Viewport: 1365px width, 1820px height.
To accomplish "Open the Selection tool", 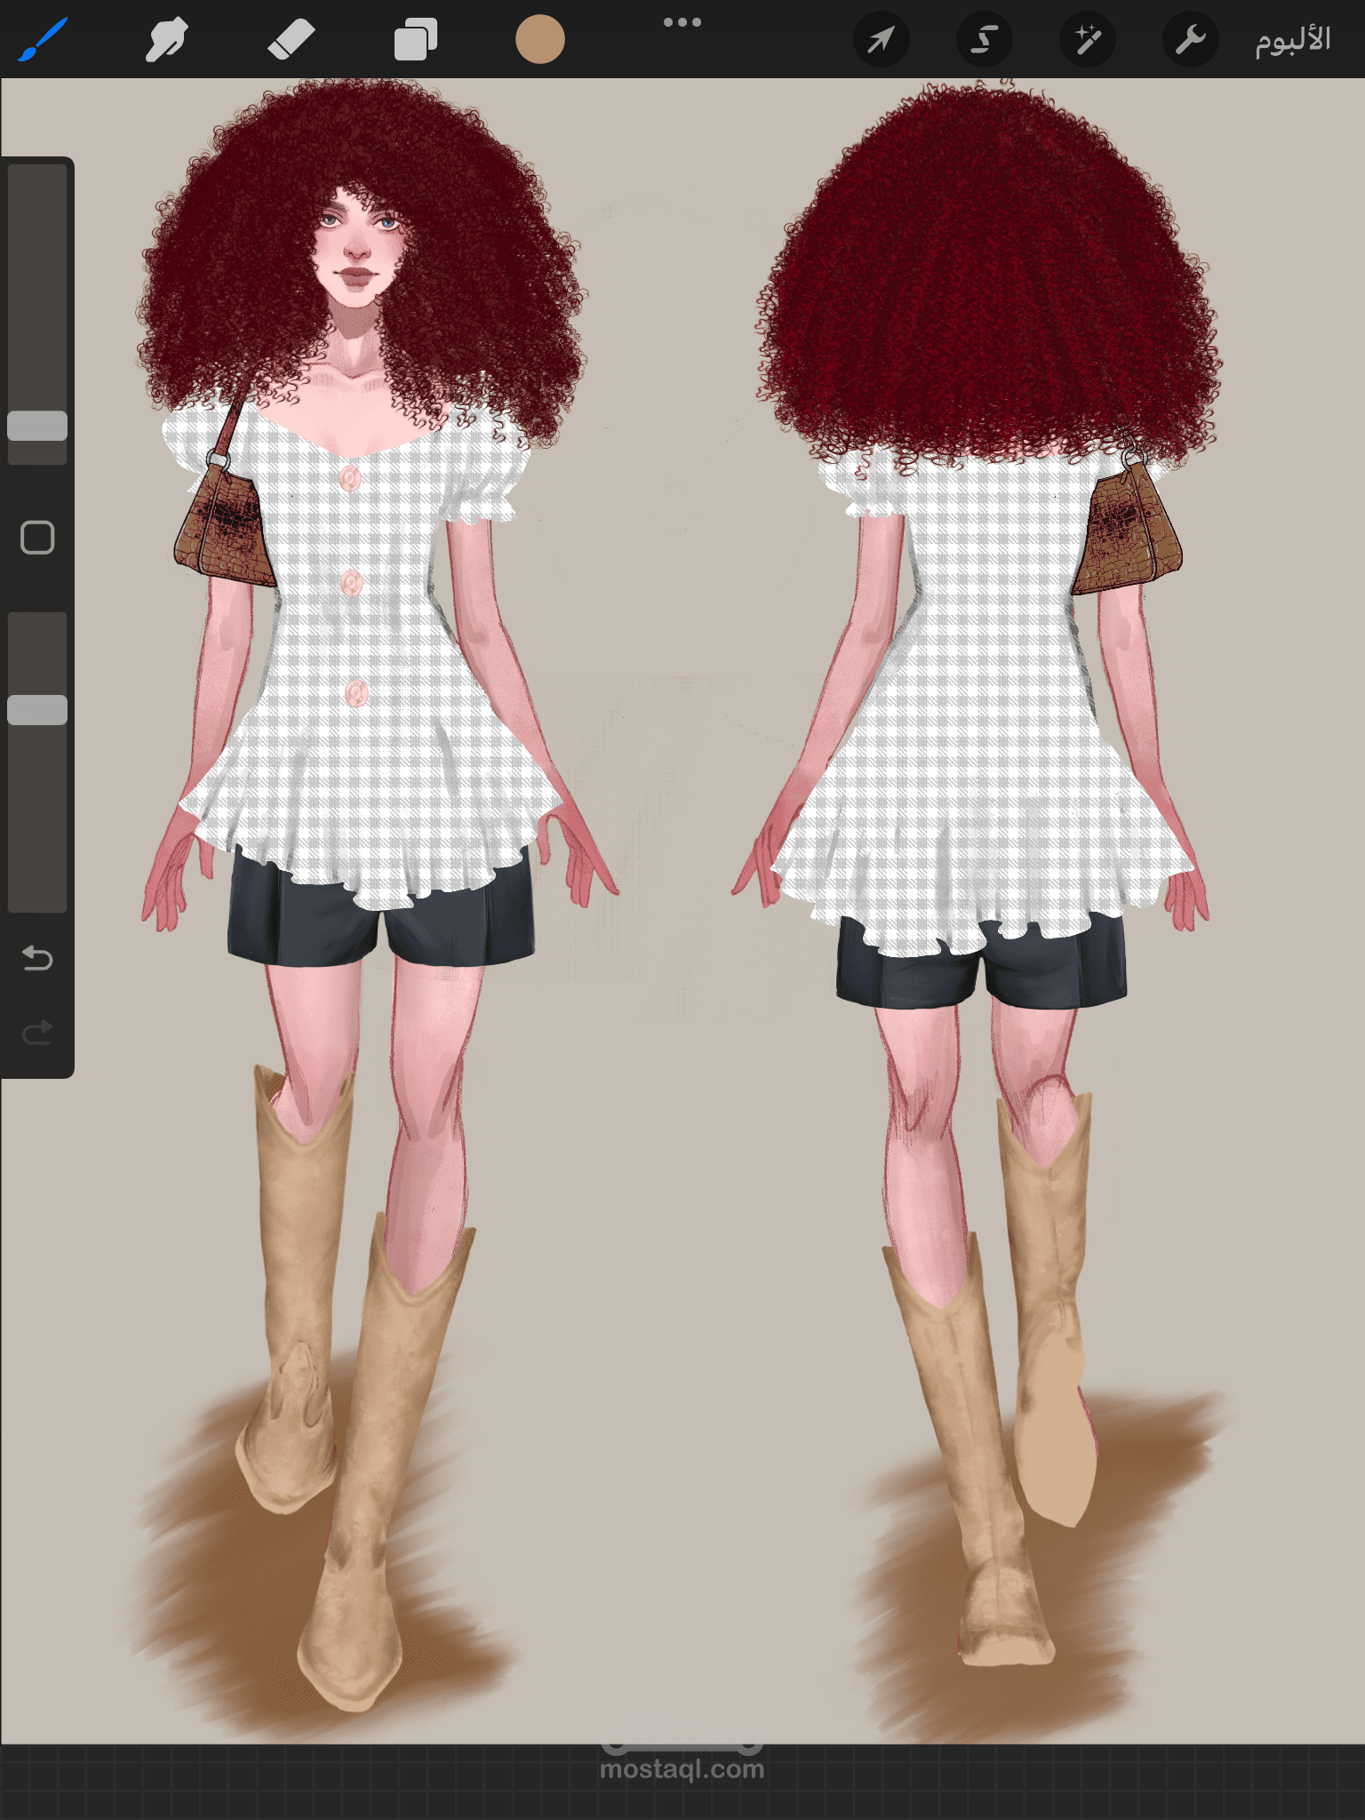I will (x=984, y=40).
